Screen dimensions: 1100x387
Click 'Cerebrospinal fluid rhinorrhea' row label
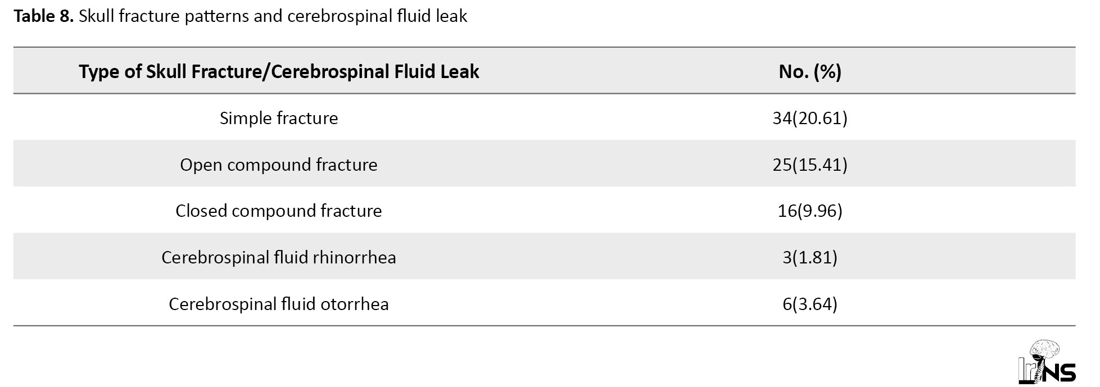tap(279, 258)
